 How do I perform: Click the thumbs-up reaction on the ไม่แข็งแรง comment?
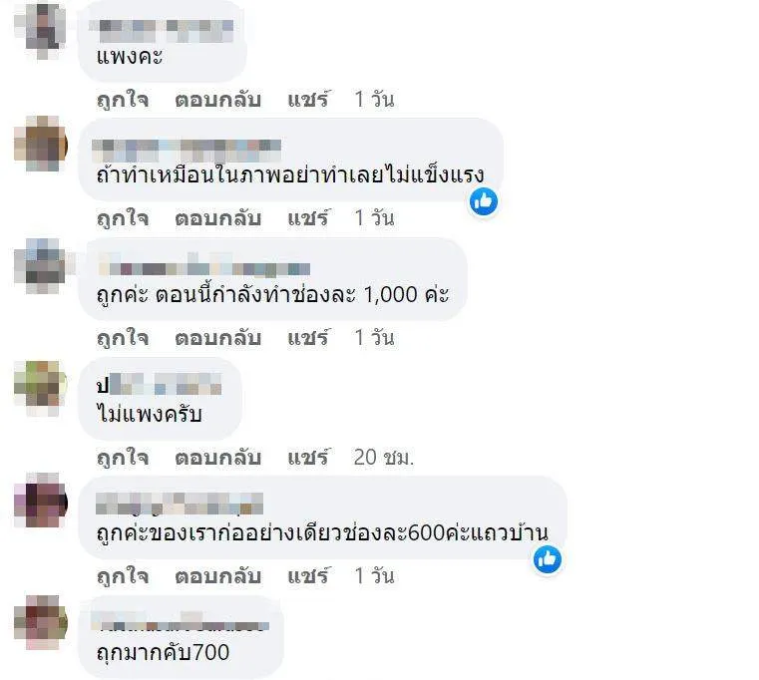pyautogui.click(x=484, y=201)
